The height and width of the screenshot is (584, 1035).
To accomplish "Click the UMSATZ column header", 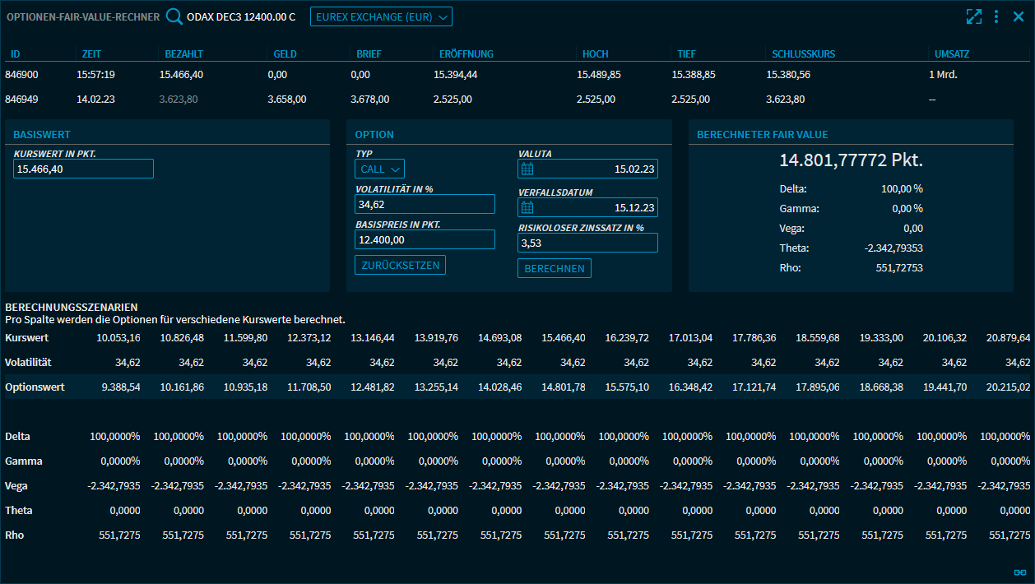I will 952,54.
